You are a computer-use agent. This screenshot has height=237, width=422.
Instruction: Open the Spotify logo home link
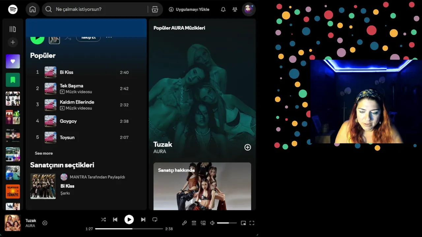13,9
